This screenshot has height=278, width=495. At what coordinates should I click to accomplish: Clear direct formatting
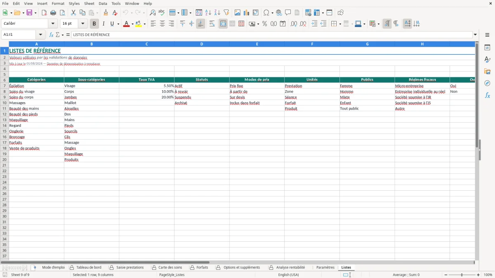115,13
